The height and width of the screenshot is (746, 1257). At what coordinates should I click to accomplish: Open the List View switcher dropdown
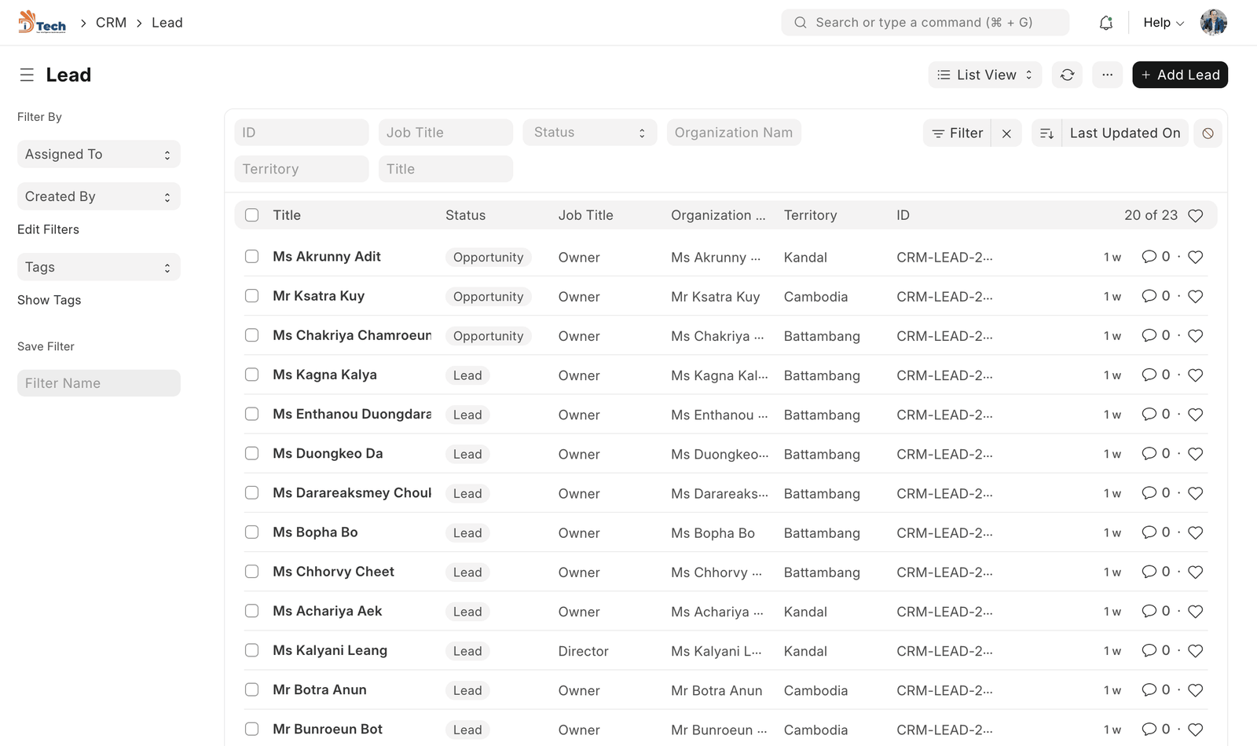[985, 75]
